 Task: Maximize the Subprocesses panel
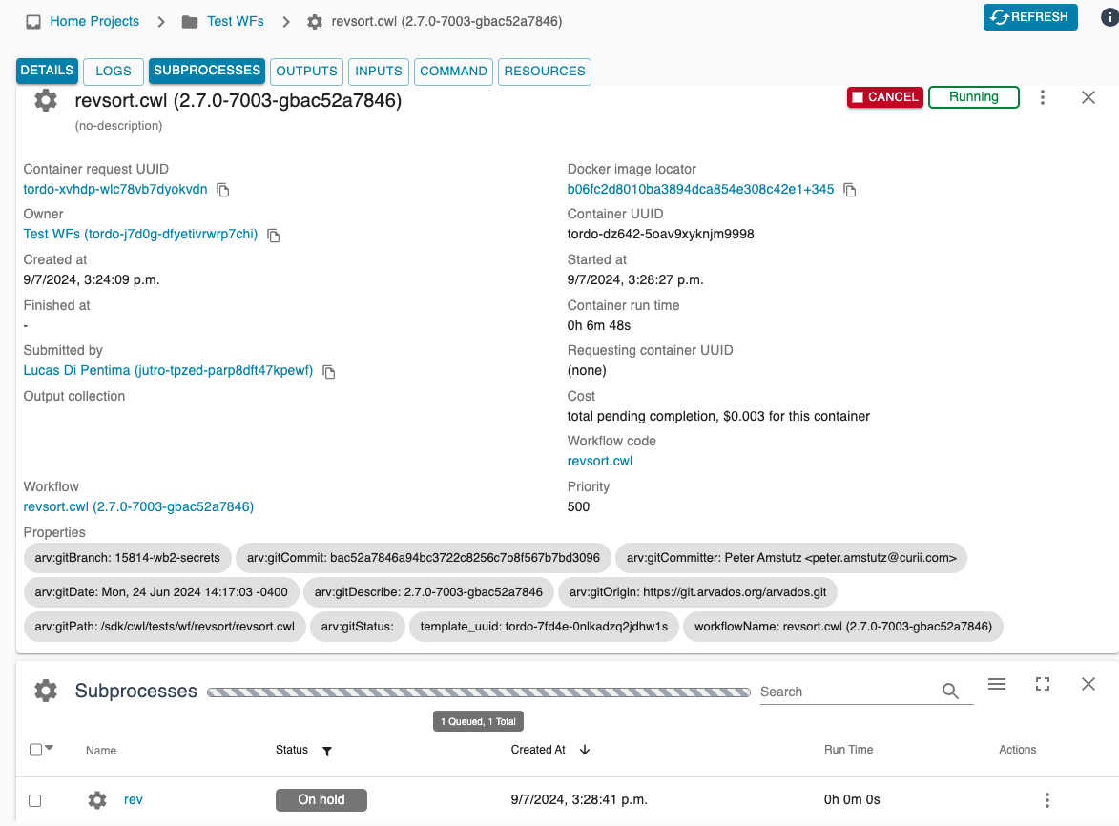[1043, 684]
